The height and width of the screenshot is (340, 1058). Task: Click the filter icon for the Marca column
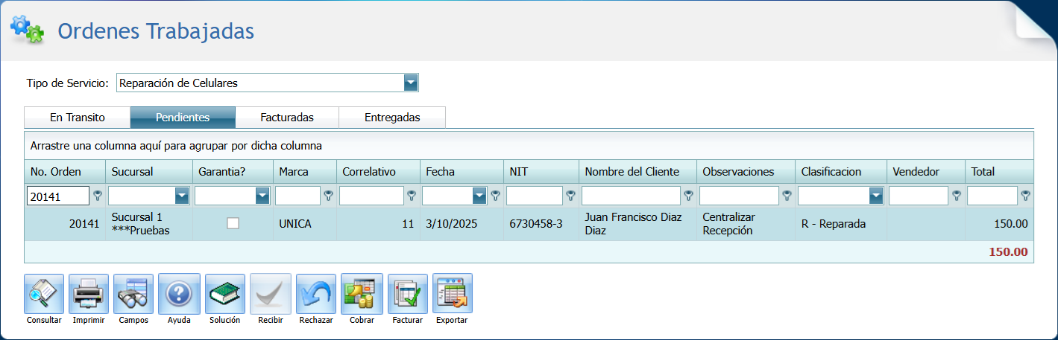coord(328,196)
